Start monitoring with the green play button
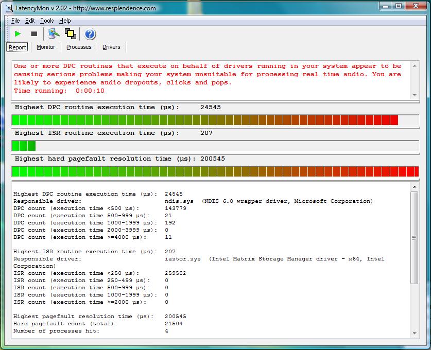 [18, 34]
